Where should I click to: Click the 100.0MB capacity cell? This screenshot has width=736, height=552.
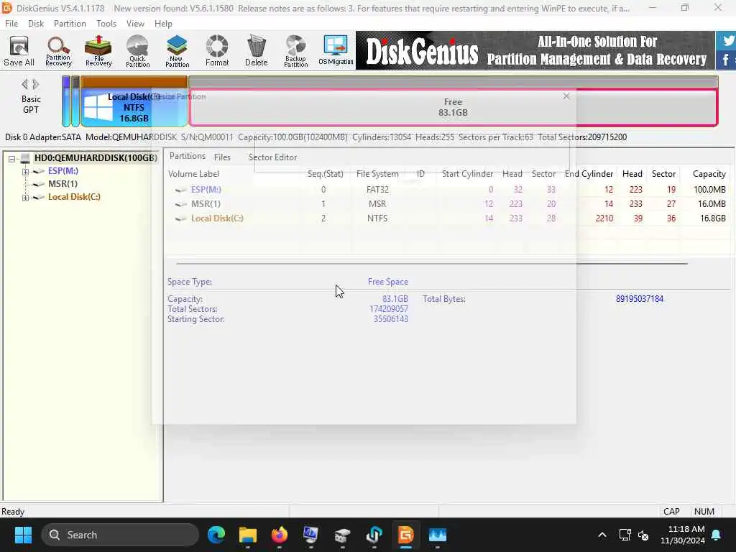[709, 190]
